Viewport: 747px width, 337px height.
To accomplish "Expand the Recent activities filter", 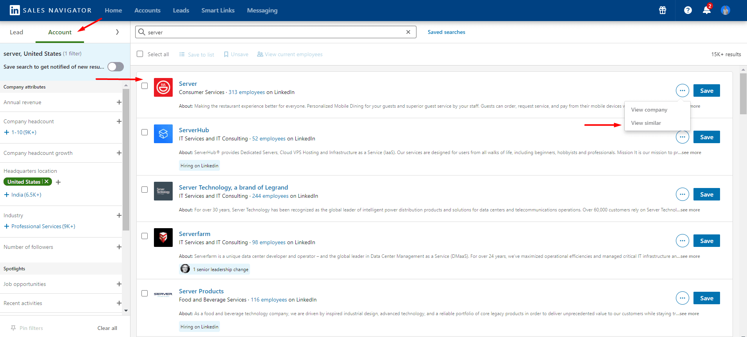I will (119, 303).
